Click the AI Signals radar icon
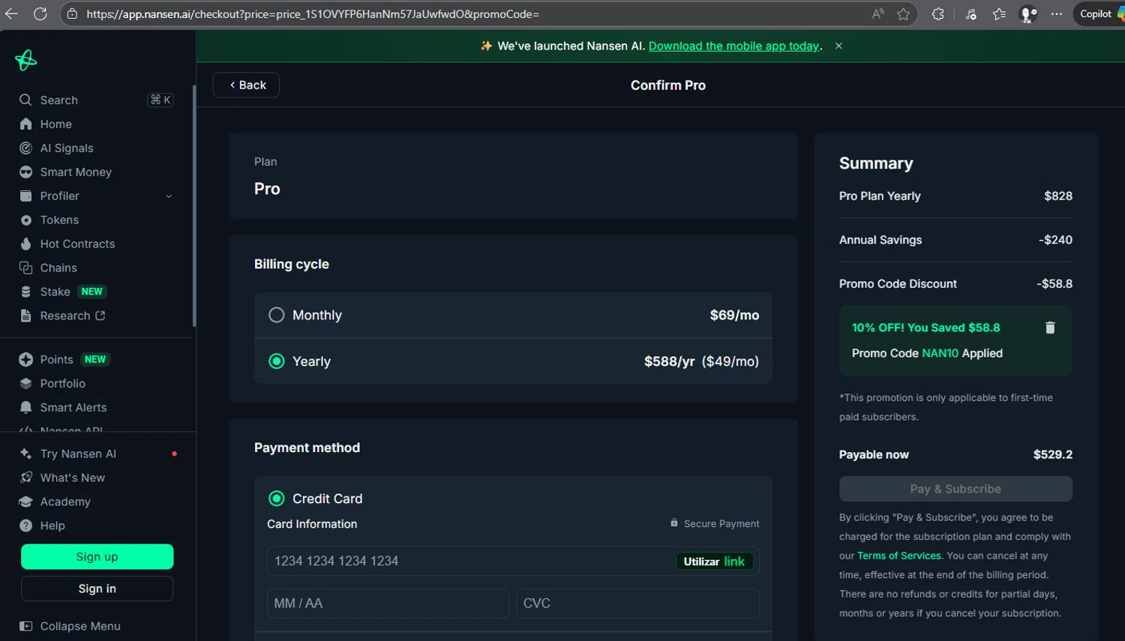Viewport: 1125px width, 641px height. (x=25, y=148)
